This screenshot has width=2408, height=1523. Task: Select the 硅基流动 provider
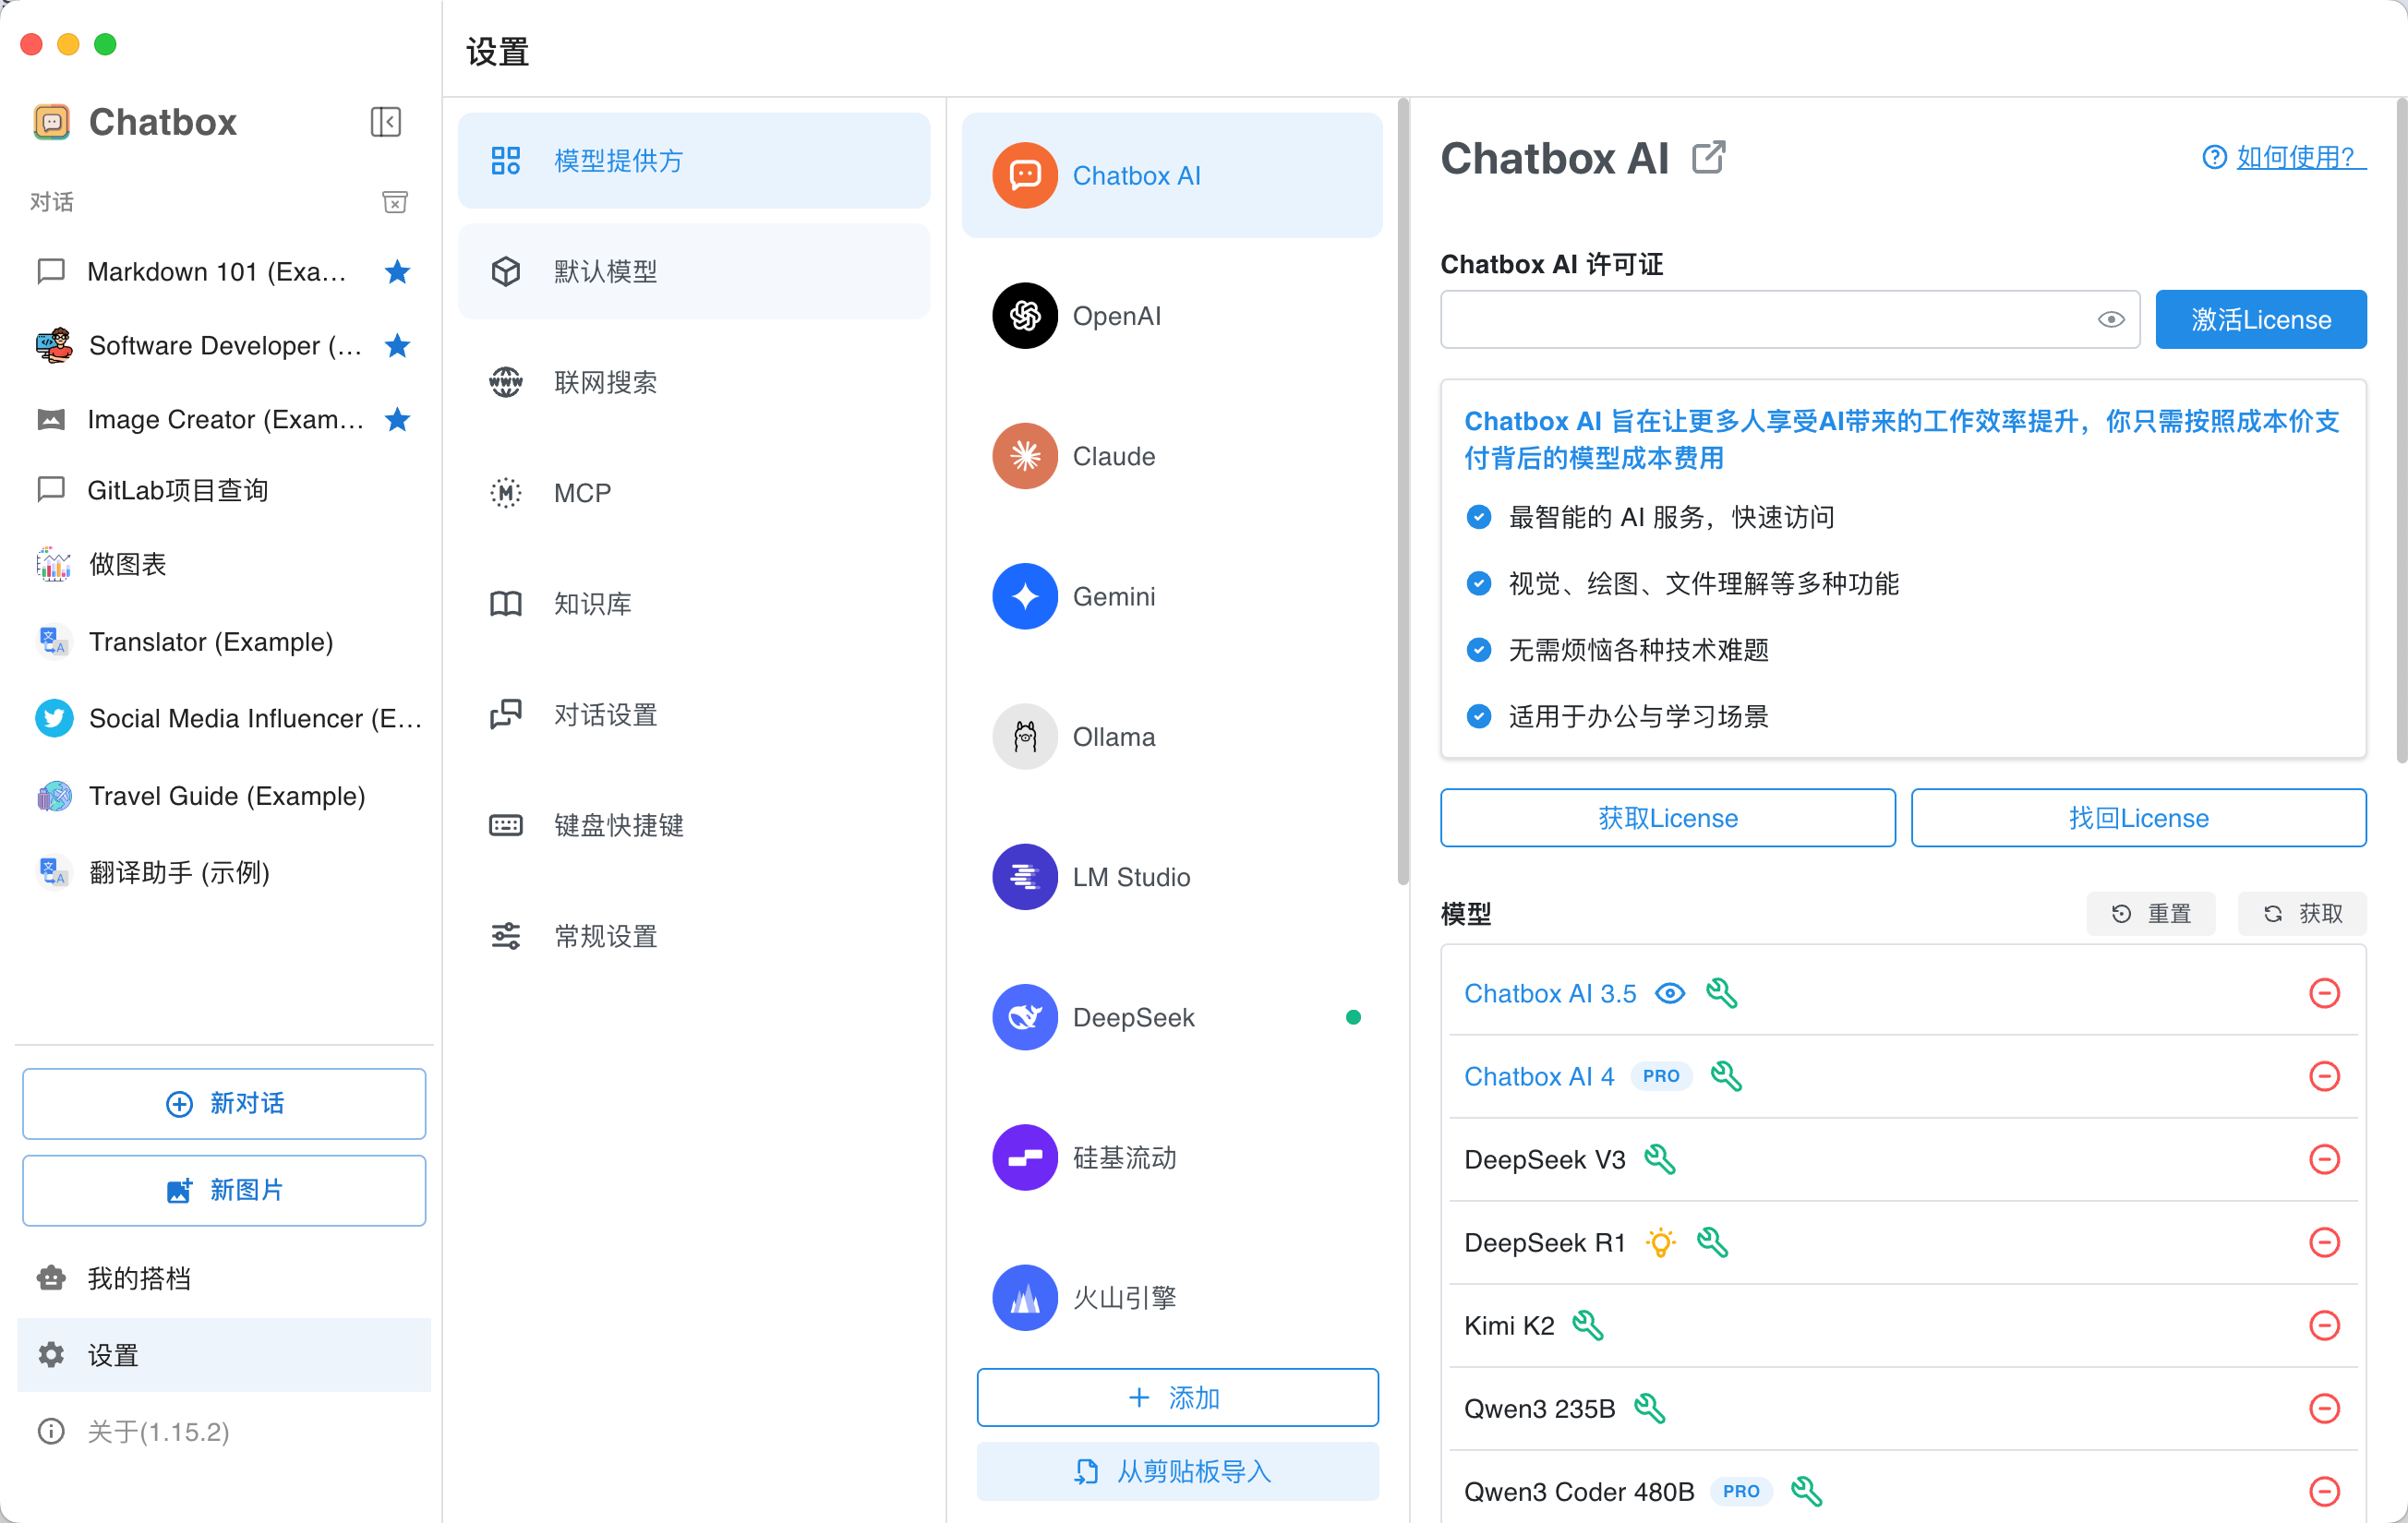point(1171,1157)
